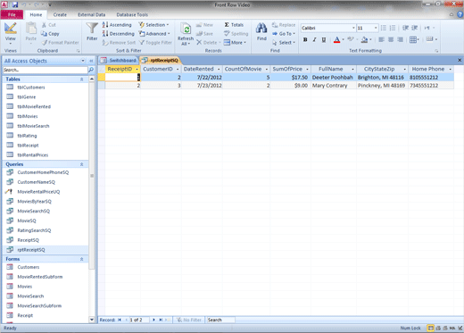Go to first record in navigation bar
Image resolution: width=464 pixels, height=333 pixels.
pyautogui.click(x=120, y=320)
